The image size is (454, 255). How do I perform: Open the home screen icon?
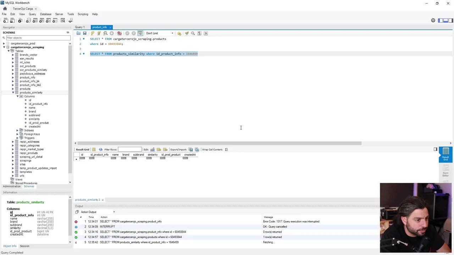click(x=5, y=8)
